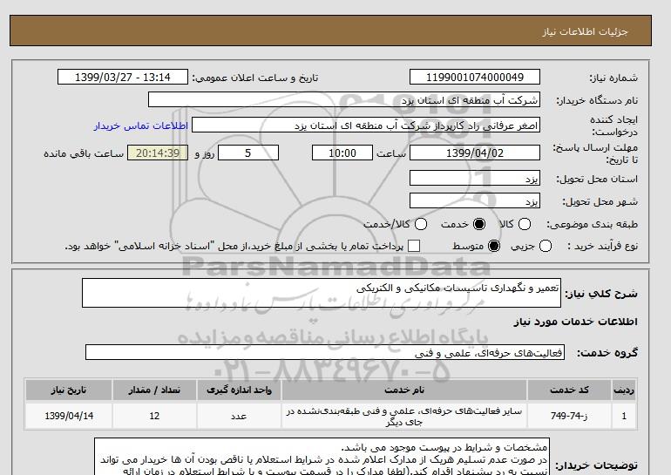Click the طبقه بندی موضوعی label
This screenshot has height=475, width=671.
coord(593,224)
